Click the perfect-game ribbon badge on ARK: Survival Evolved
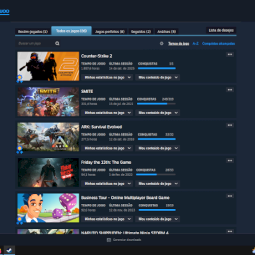 (20, 149)
